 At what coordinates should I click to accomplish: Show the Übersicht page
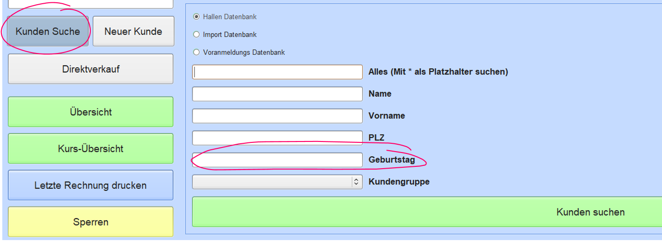(91, 112)
